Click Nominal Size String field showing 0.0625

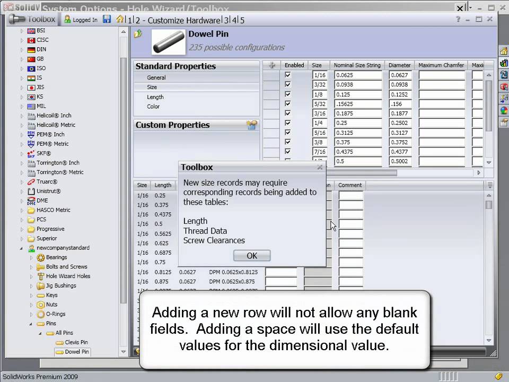[x=358, y=75]
